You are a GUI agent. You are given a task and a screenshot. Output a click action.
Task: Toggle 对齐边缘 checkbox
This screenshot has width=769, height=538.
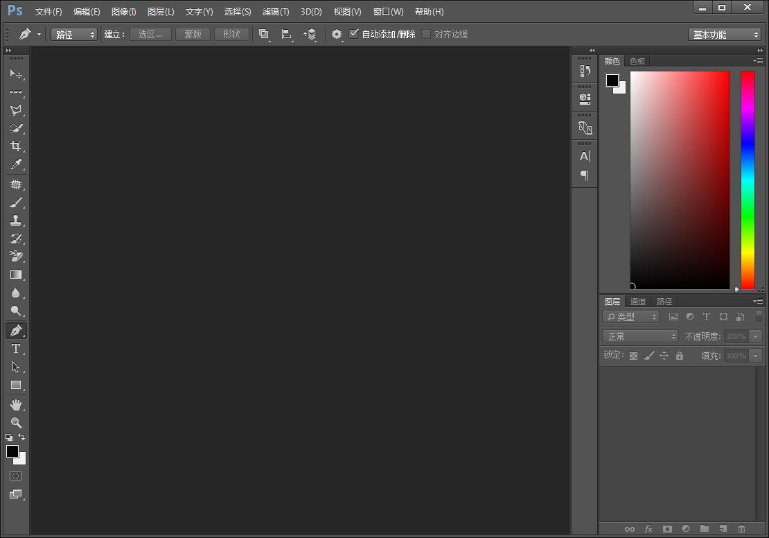click(x=426, y=34)
